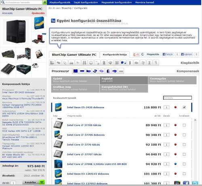Viewport: 202px width, 186px height.
Task: Check the Intel Core i7-3770 tálcás checkbox
Action: tap(184, 144)
